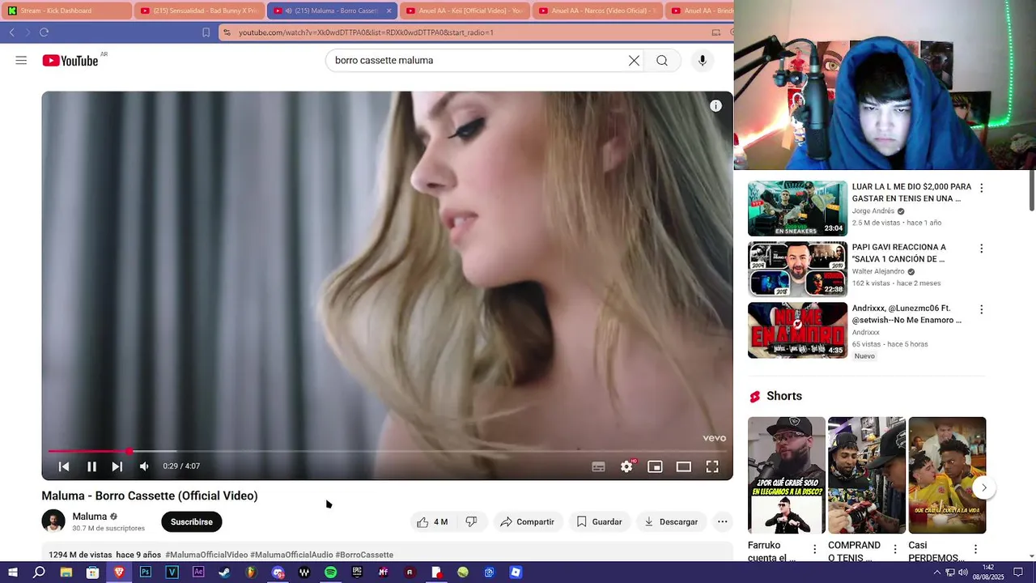Open options for Farruko short
The width and height of the screenshot is (1036, 583).
coord(815,549)
